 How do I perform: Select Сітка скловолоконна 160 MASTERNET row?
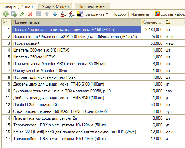pyautogui.click(x=76, y=111)
